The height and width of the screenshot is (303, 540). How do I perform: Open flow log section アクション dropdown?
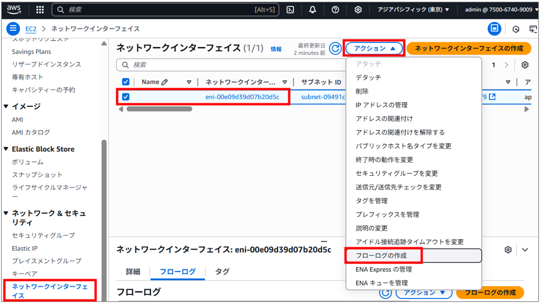coord(424,293)
